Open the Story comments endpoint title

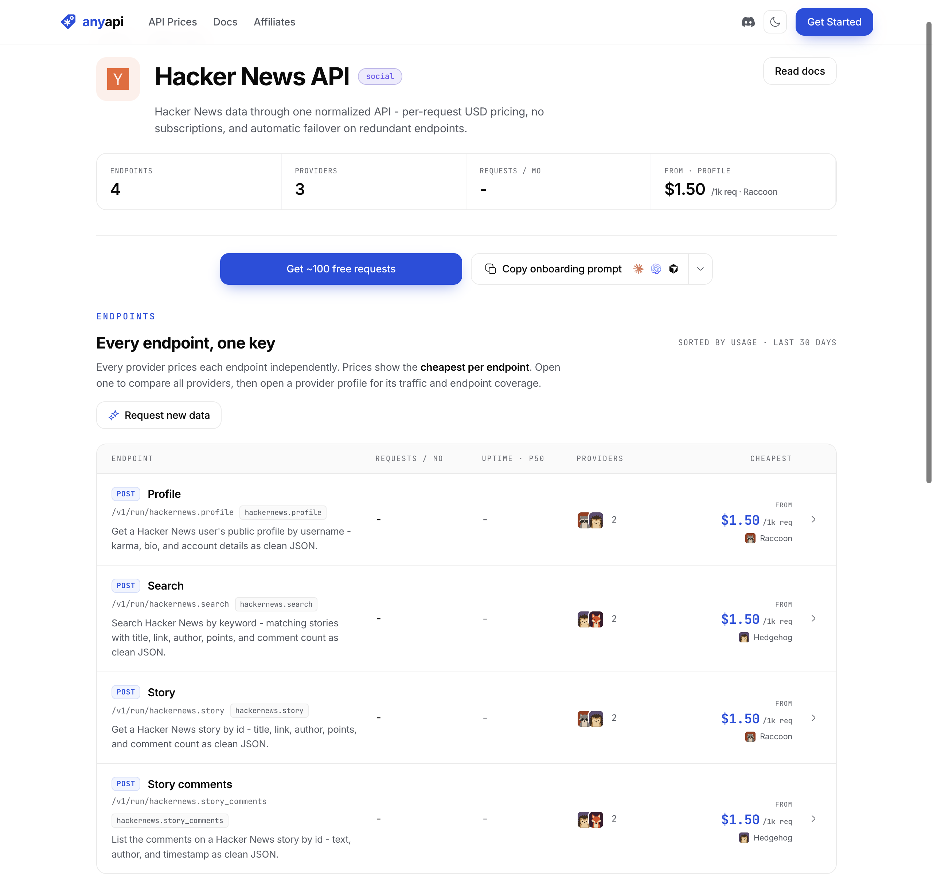click(x=190, y=784)
